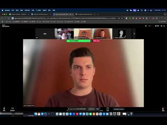Click hide in browser share notice
This screenshot has width=167, height=125.
pyautogui.click(x=97, y=109)
